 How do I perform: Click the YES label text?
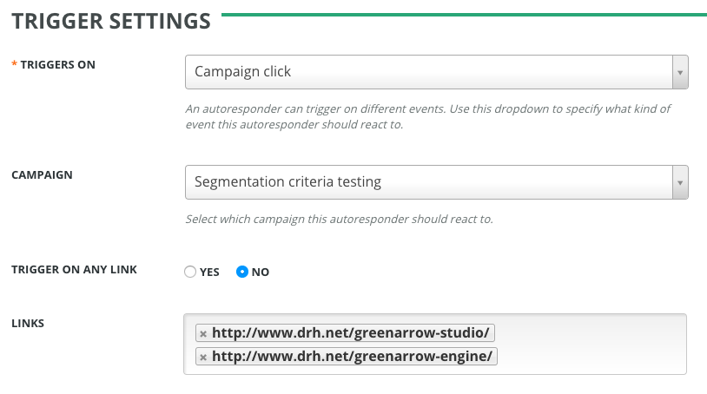(209, 272)
